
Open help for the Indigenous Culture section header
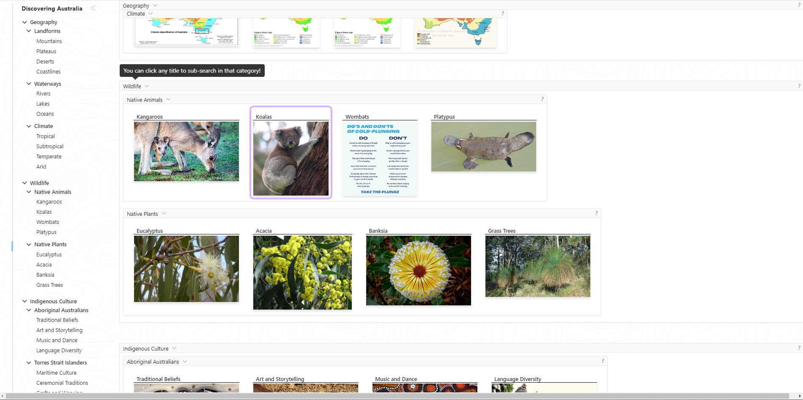click(x=799, y=348)
